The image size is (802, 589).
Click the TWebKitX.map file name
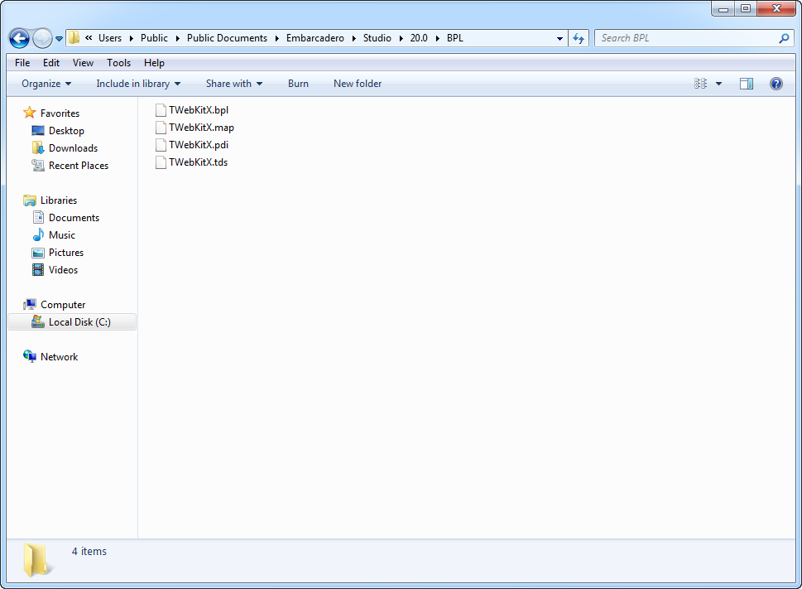pyautogui.click(x=201, y=128)
